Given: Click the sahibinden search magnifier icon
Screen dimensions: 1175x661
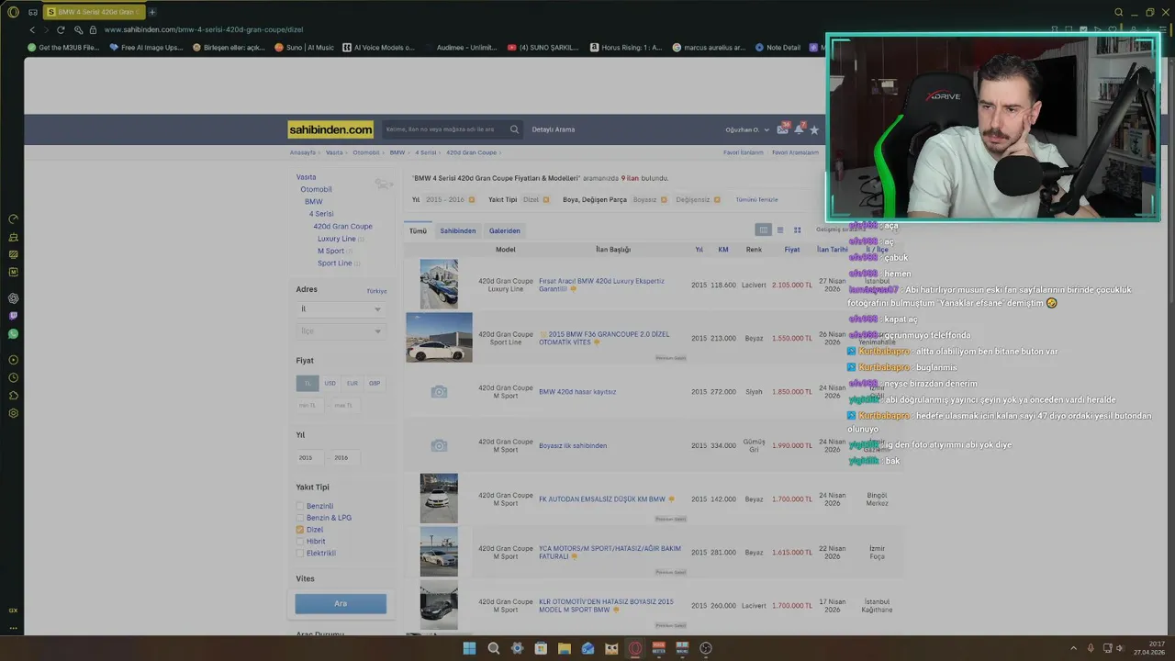Looking at the screenshot, I should click(x=514, y=129).
